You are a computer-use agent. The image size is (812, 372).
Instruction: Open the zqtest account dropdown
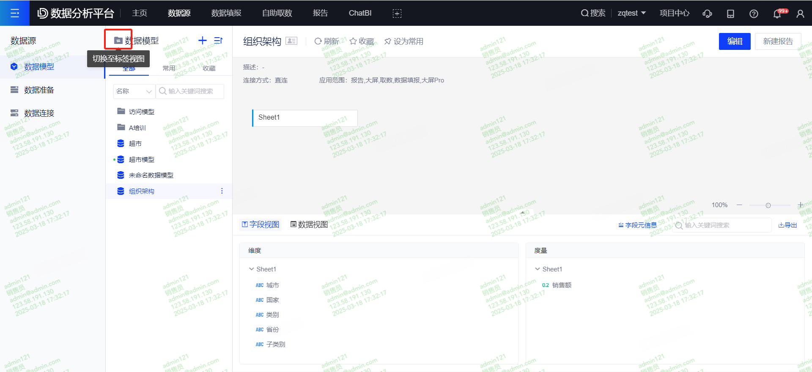pyautogui.click(x=631, y=13)
